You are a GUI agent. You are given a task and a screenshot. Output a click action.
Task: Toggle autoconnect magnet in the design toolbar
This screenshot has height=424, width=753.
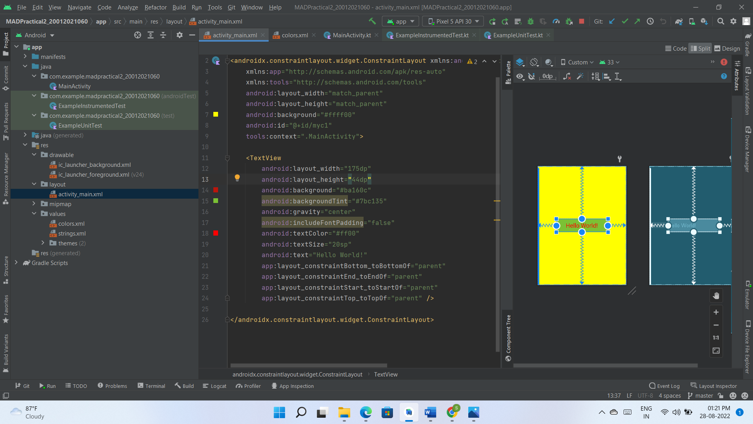[x=532, y=76]
